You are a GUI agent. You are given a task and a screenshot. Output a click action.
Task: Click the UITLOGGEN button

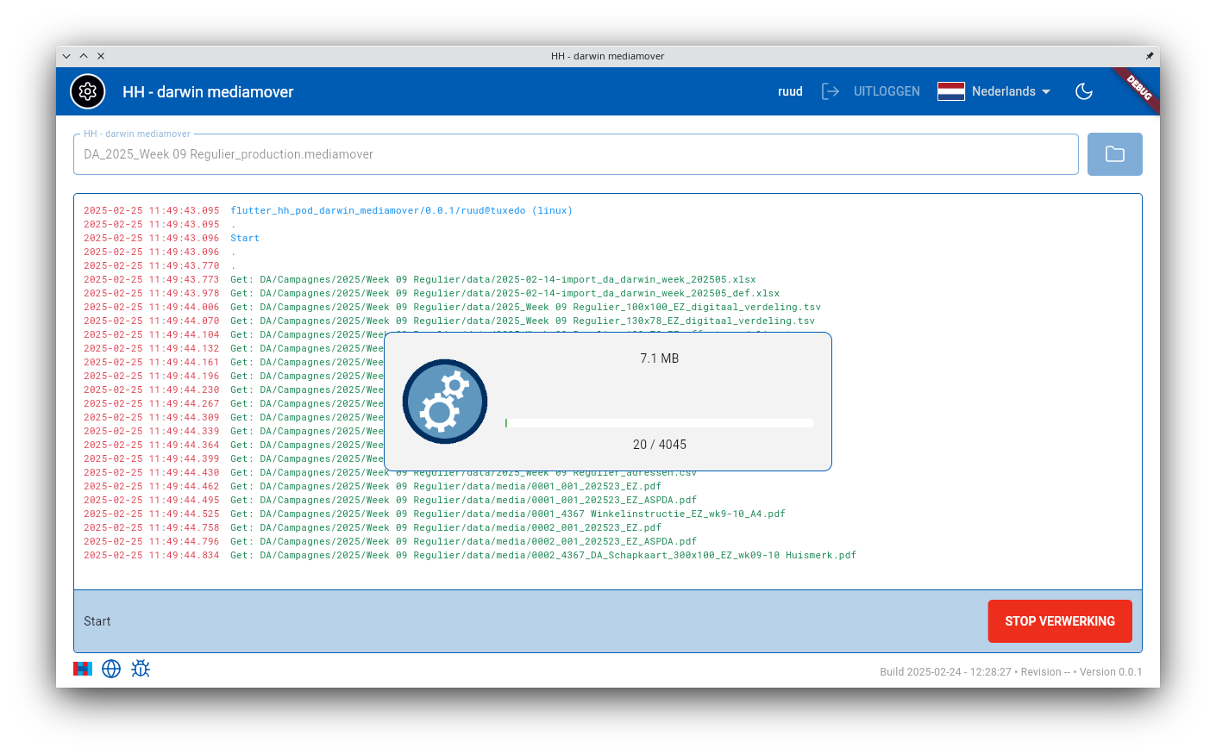point(887,91)
